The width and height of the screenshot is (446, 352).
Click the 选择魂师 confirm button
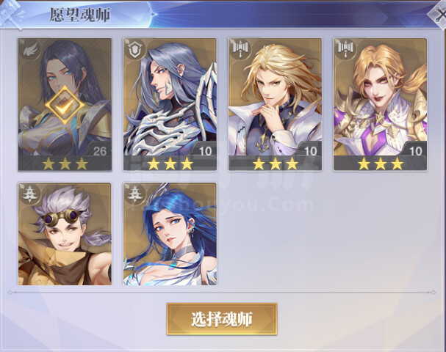click(x=222, y=319)
